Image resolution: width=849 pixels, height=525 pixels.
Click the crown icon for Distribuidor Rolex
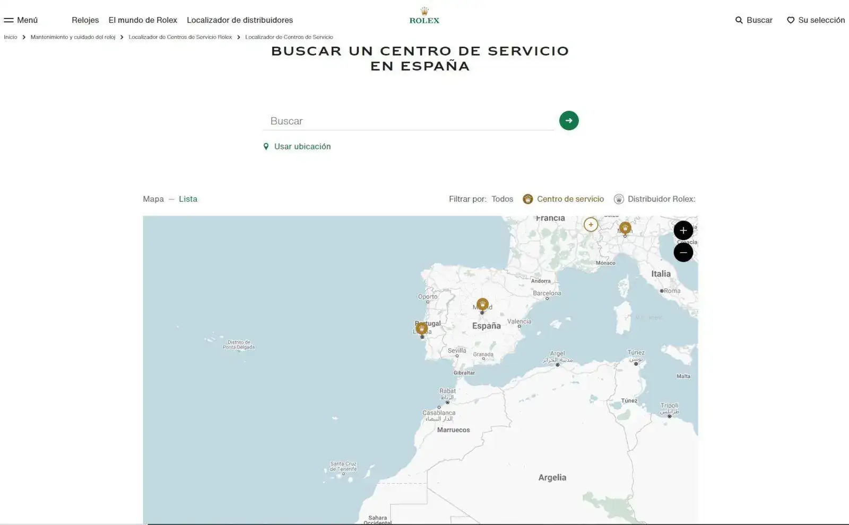(619, 199)
